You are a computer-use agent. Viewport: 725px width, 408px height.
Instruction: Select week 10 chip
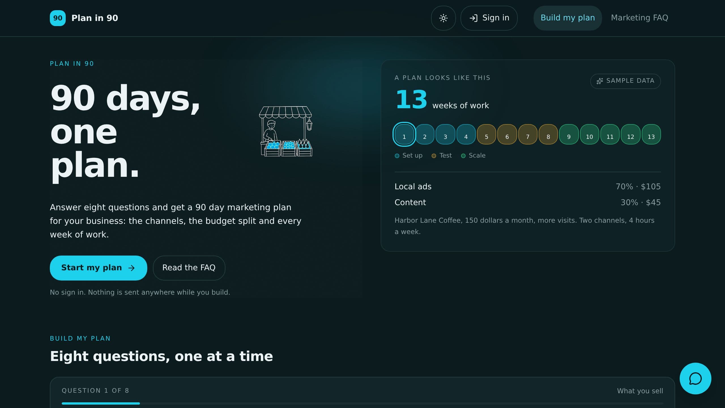[x=589, y=134]
